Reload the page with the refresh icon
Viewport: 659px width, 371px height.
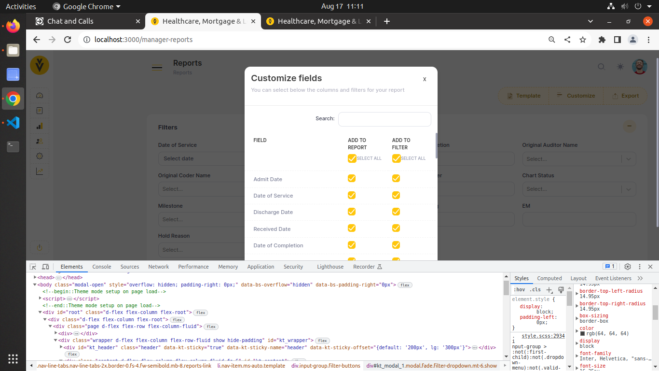point(68,40)
